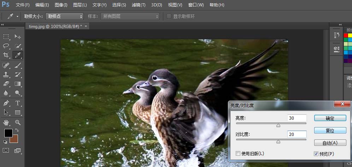This screenshot has width=352, height=167.
Task: Select the Clone Stamp tool
Action: 6,74
